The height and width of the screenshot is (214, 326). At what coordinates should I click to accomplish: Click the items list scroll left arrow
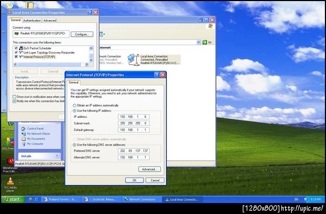(15, 65)
